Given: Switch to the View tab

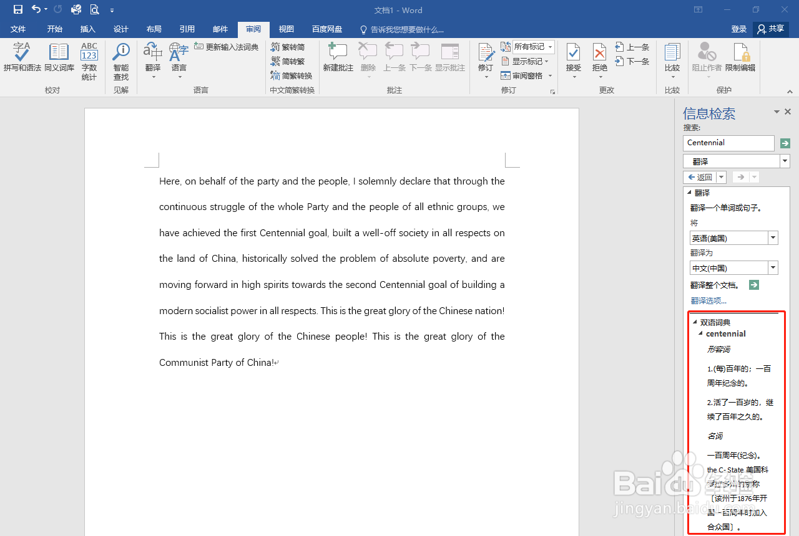Looking at the screenshot, I should click(287, 29).
